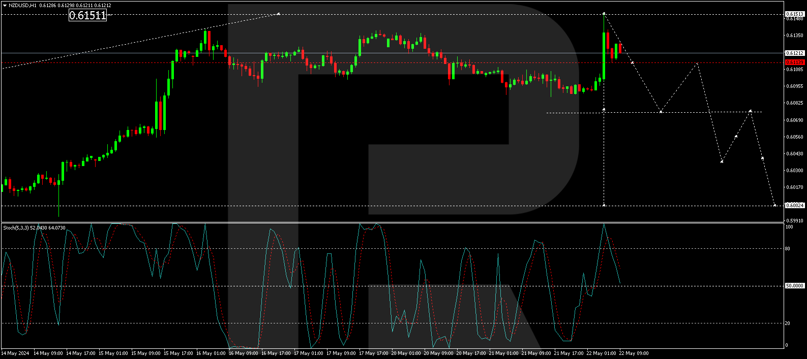
Task: Click the 0.61513 price marker on the scale
Action: [x=795, y=14]
